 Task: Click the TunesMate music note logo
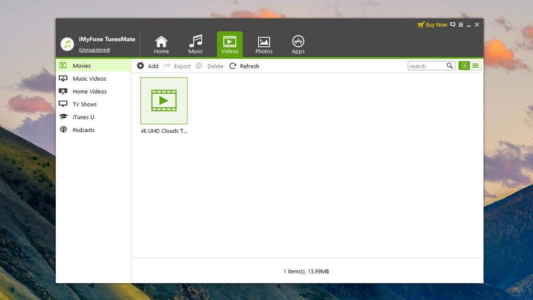coord(67,44)
